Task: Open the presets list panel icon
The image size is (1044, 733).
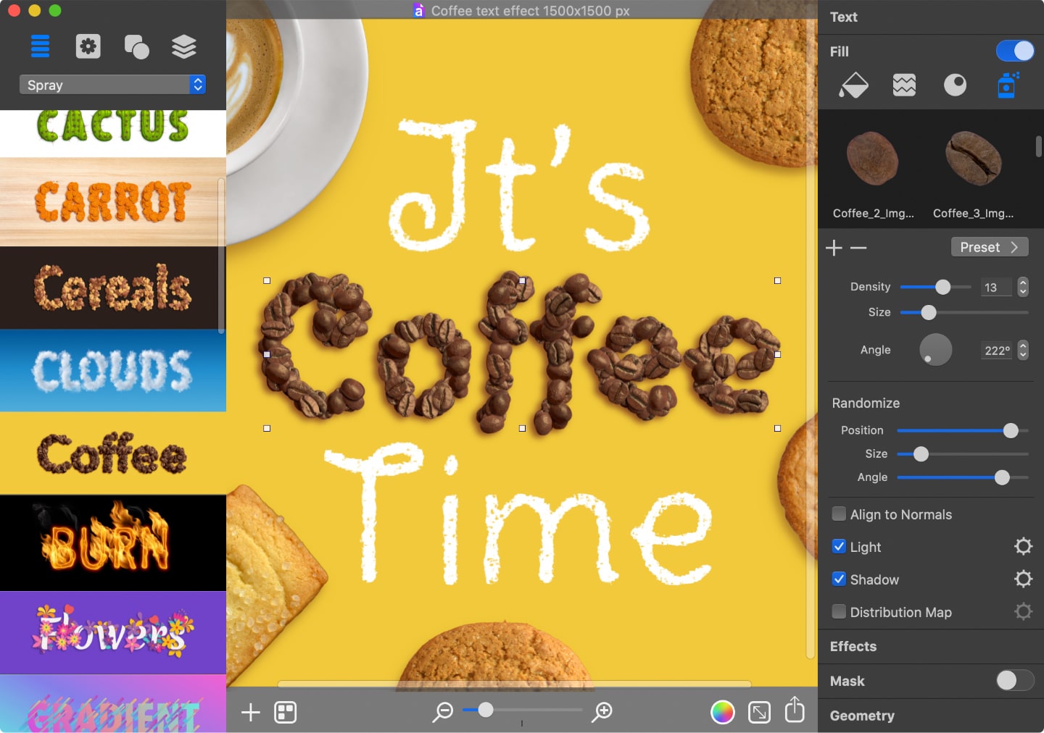Action: tap(40, 46)
